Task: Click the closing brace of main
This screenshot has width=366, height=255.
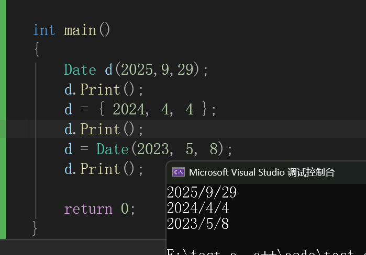Action: 35,228
